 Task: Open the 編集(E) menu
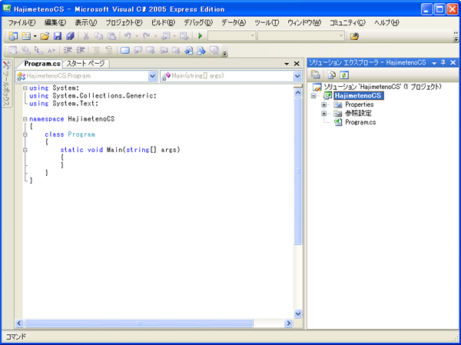55,23
